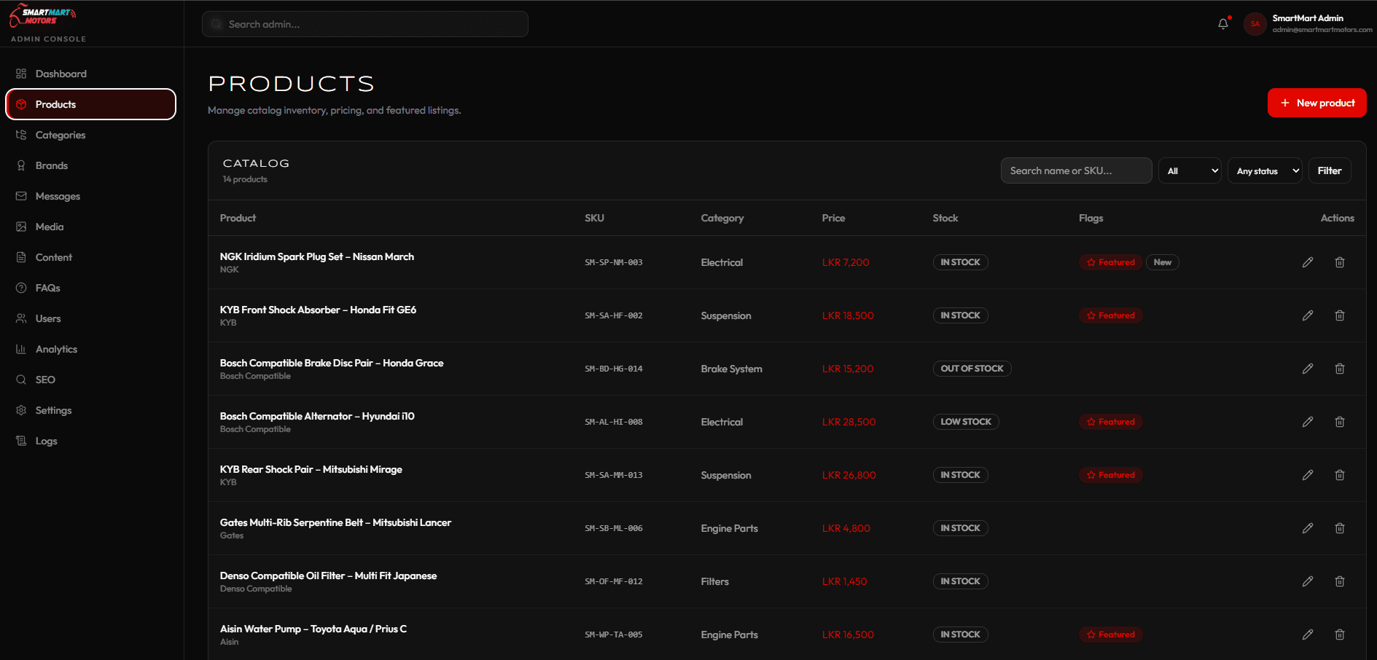Click the New flag on NGK Spark Plug
This screenshot has width=1377, height=660.
point(1163,262)
